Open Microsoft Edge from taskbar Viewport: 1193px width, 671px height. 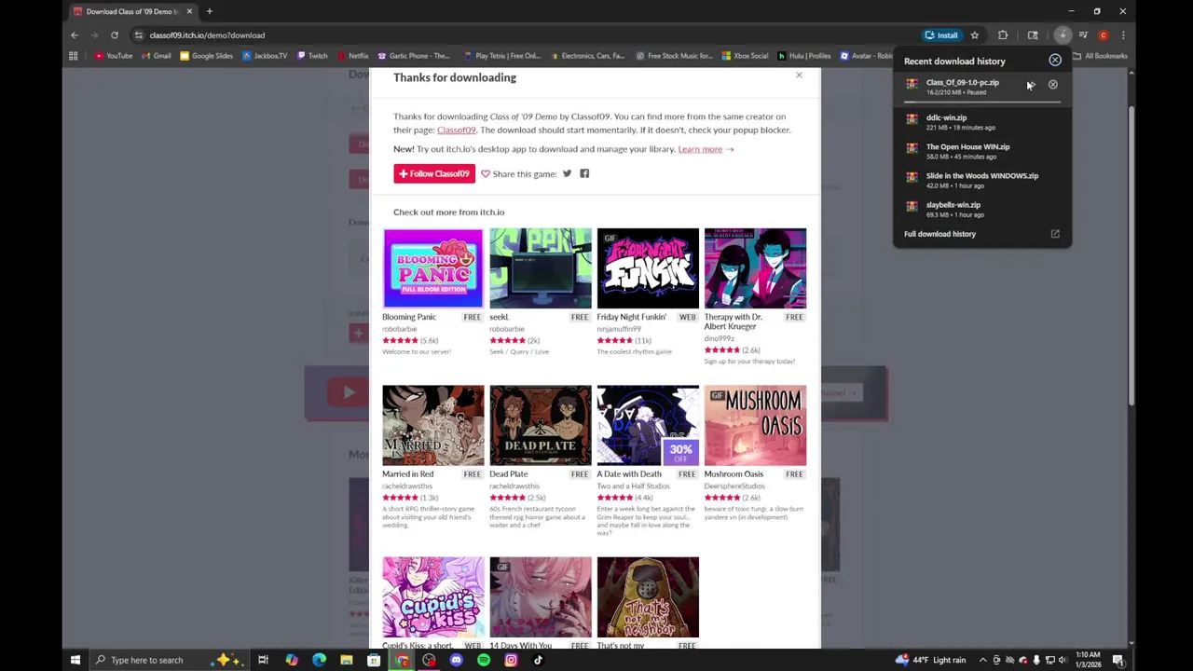[319, 660]
